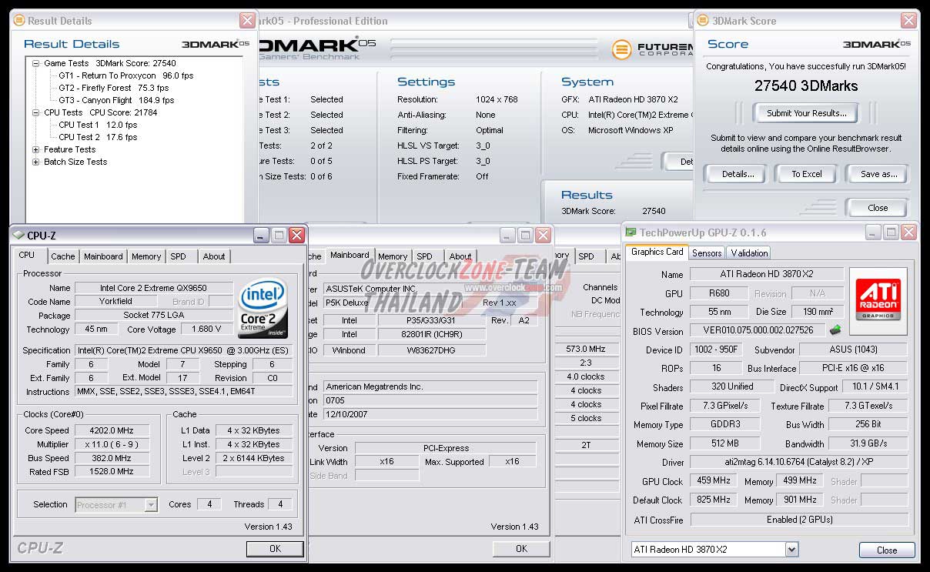The image size is (930, 572).
Task: Click the GPU-Z BIOS Version field
Action: tap(758, 331)
